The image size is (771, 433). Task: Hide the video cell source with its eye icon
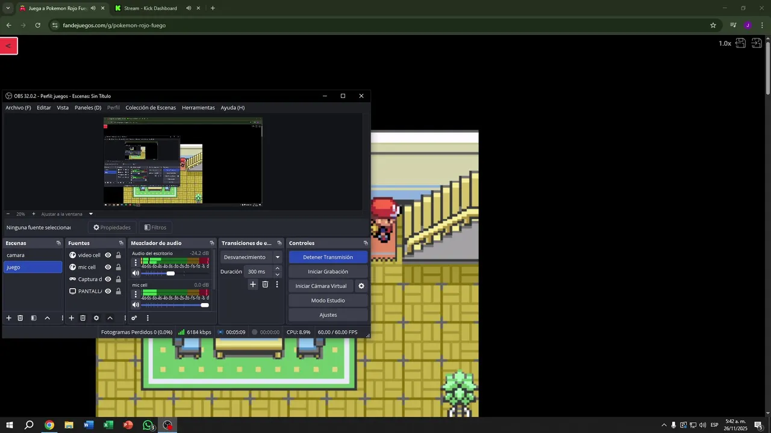[108, 255]
